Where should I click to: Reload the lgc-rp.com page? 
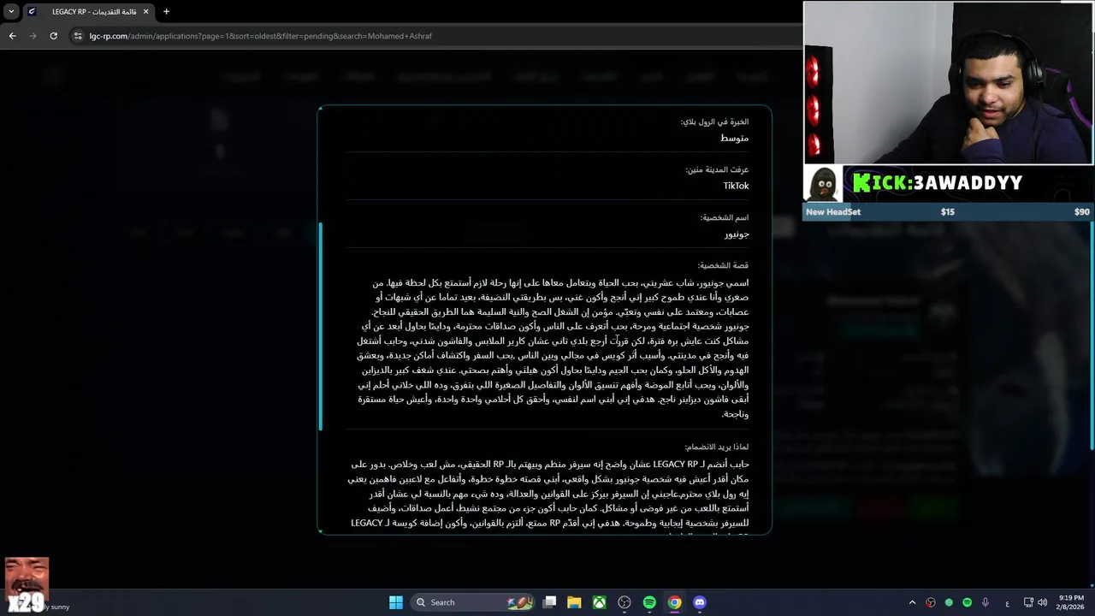point(53,36)
